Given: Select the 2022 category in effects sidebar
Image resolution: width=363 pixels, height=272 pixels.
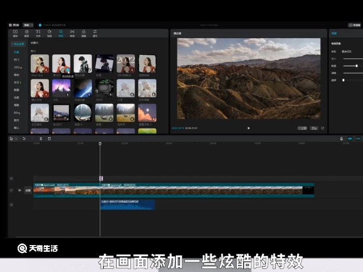Looking at the screenshot, I should (x=18, y=67).
